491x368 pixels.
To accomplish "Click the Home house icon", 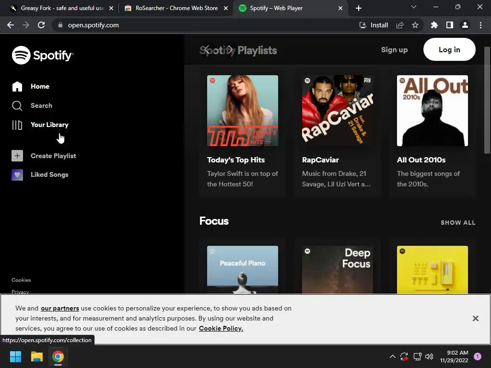I will [x=17, y=86].
